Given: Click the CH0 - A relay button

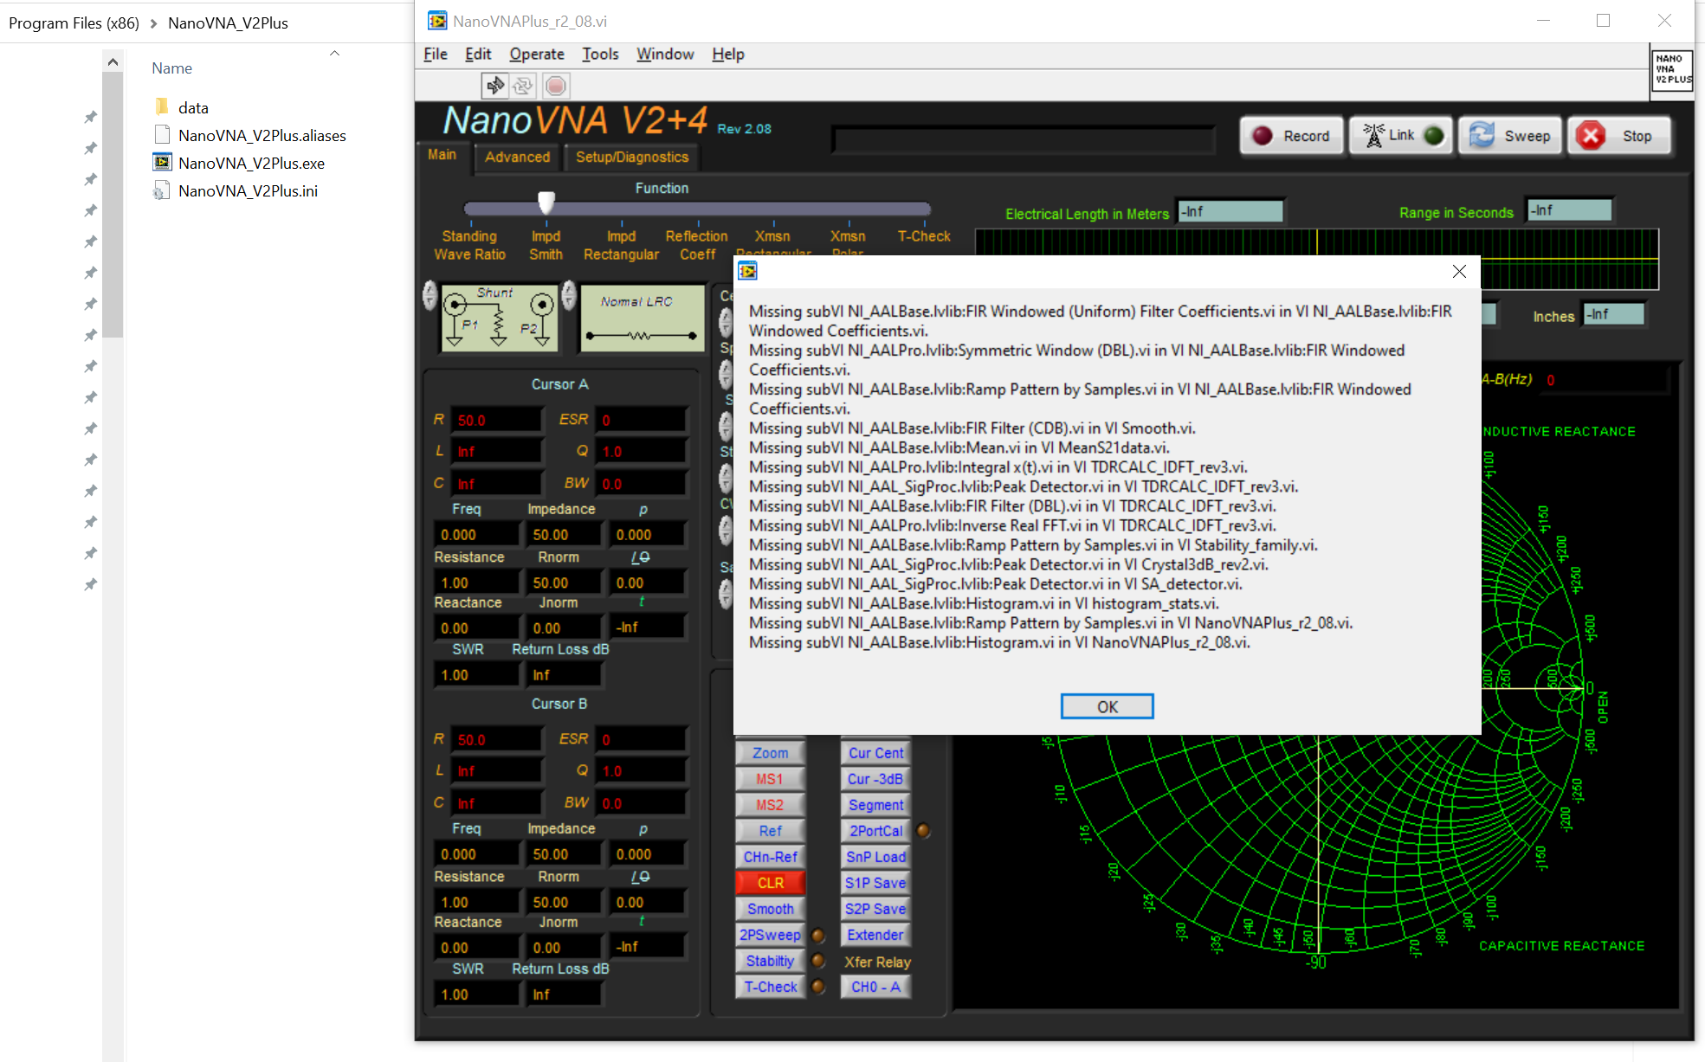Looking at the screenshot, I should [x=875, y=987].
